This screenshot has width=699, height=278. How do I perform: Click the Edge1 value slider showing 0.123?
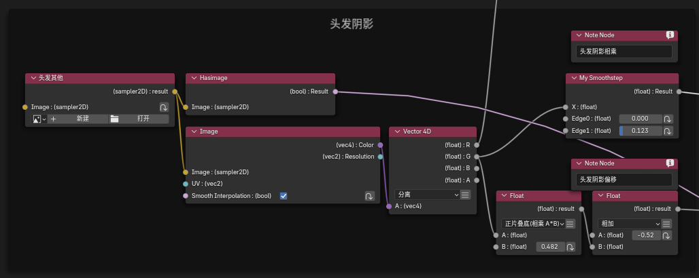coord(640,131)
